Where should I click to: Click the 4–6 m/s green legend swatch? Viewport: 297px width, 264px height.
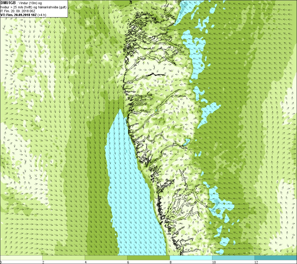[x=106, y=258]
